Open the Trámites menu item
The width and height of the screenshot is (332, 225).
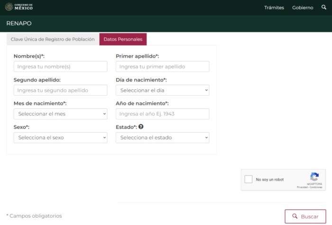(274, 8)
